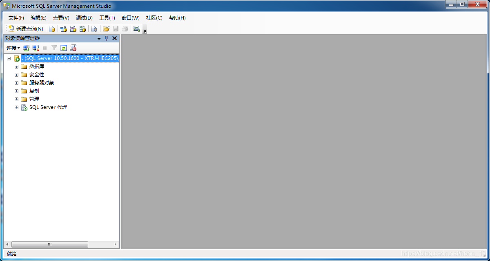Select the 复制 tree item
The image size is (490, 261).
[34, 91]
